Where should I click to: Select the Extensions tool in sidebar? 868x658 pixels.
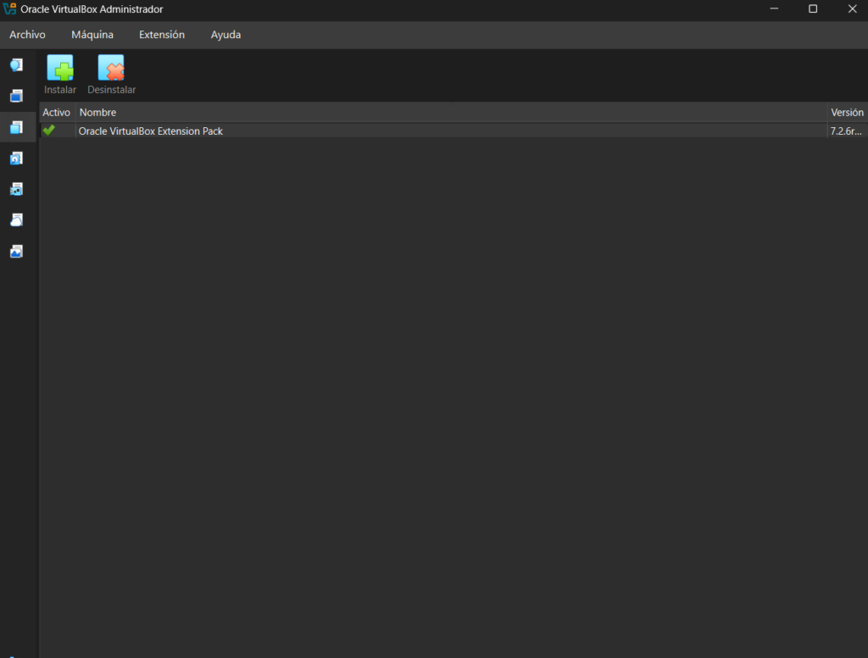(x=16, y=128)
